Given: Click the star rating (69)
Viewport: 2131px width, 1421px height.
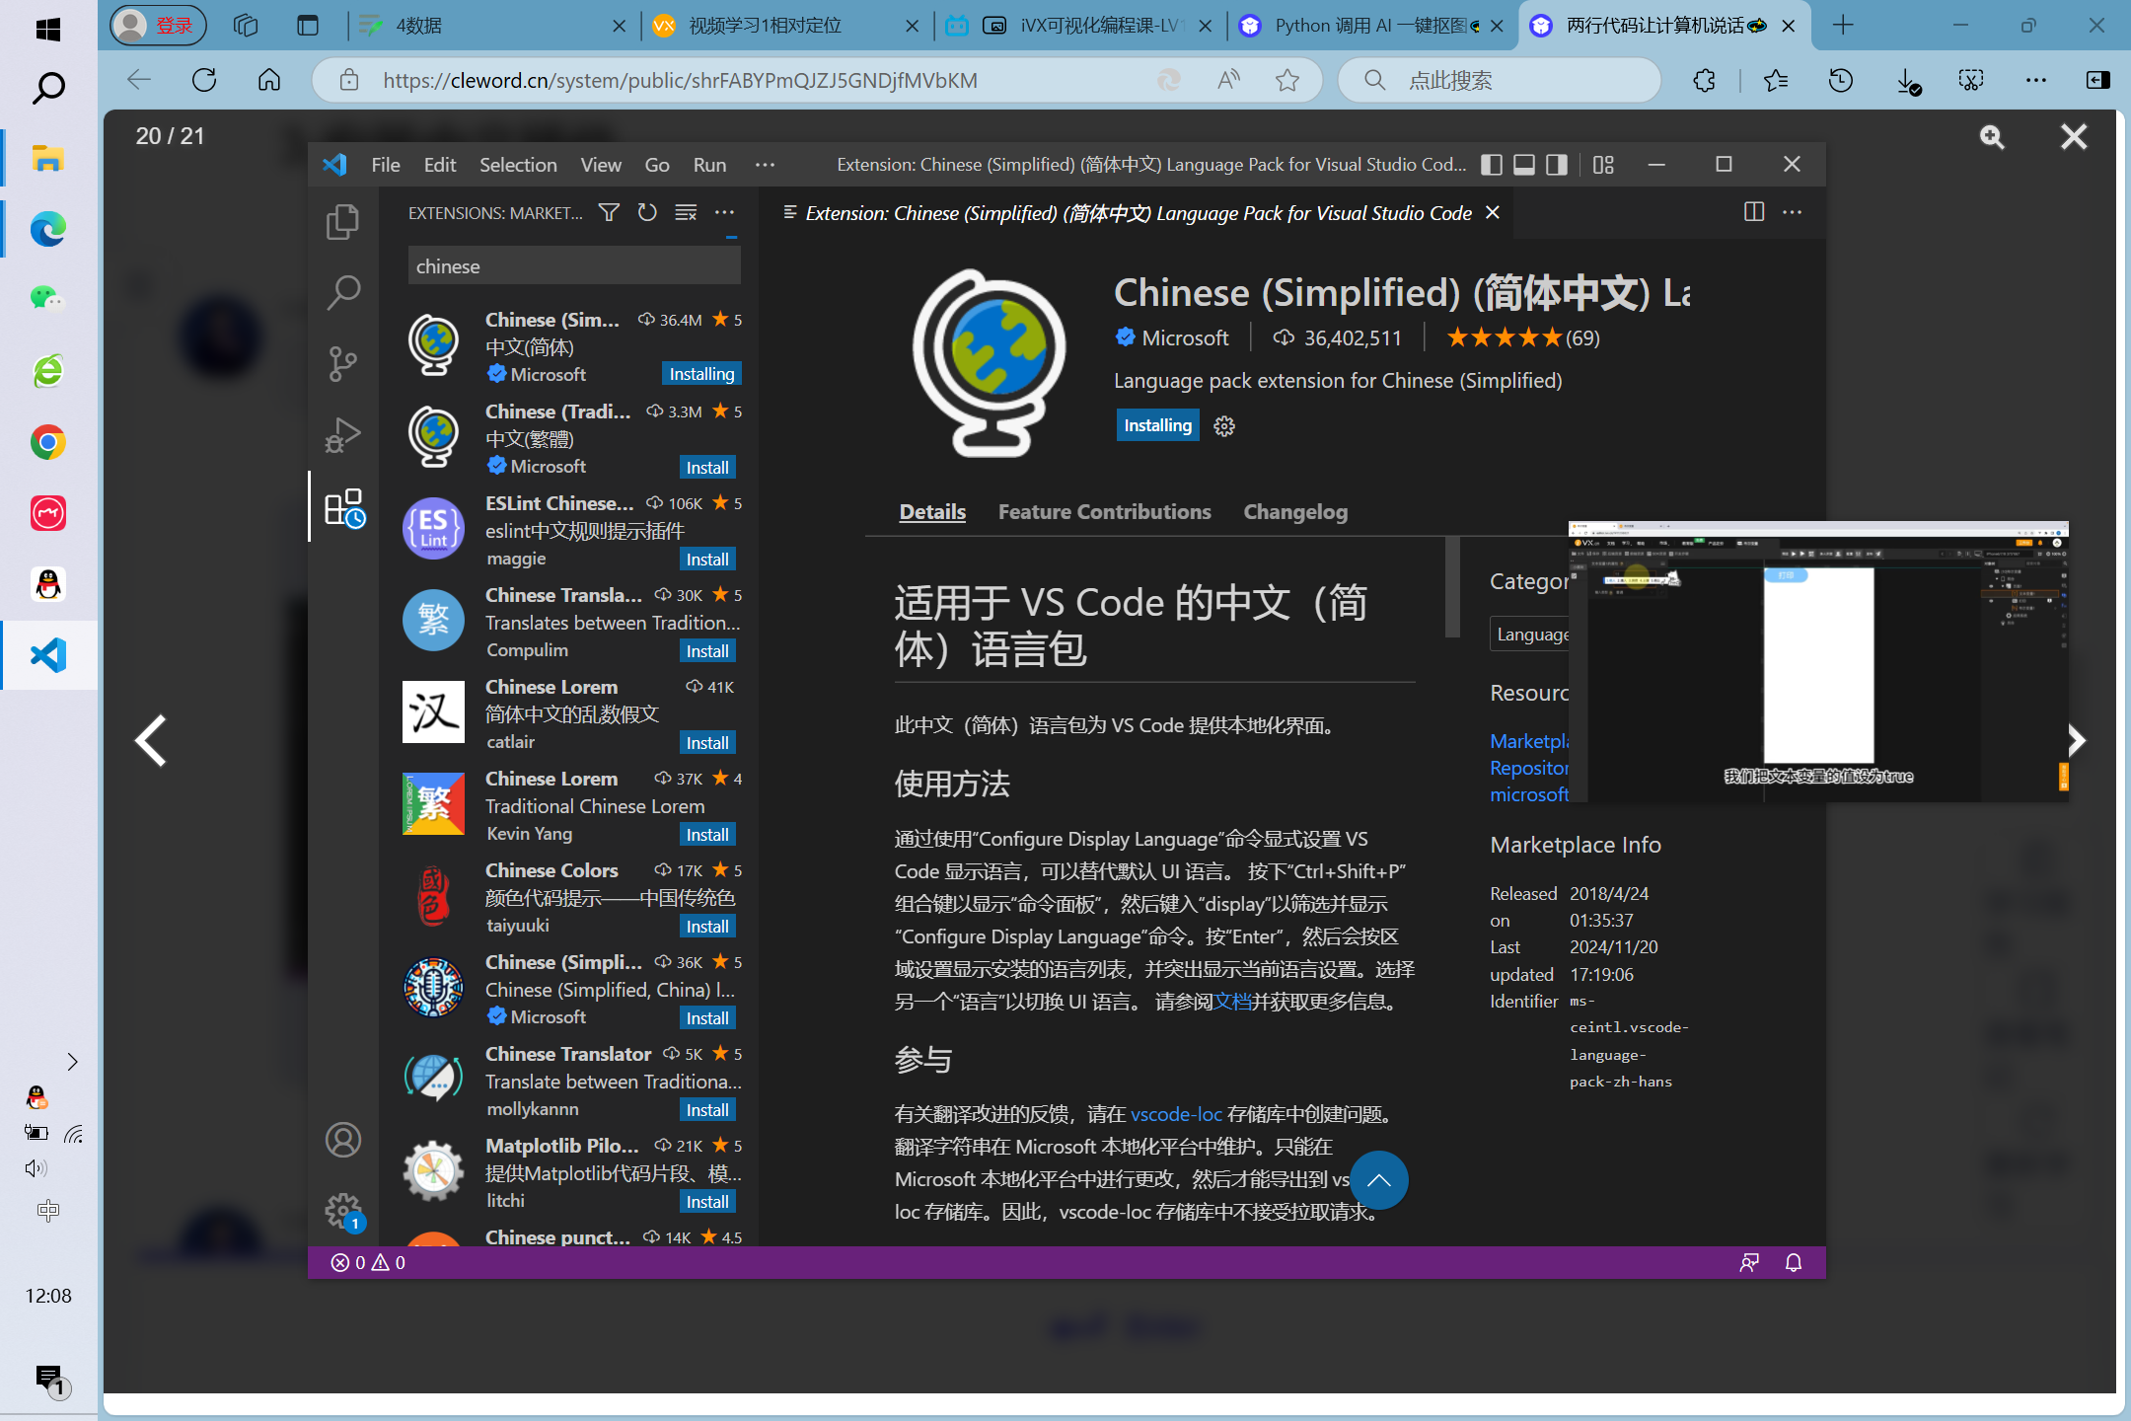Looking at the screenshot, I should 1522,337.
